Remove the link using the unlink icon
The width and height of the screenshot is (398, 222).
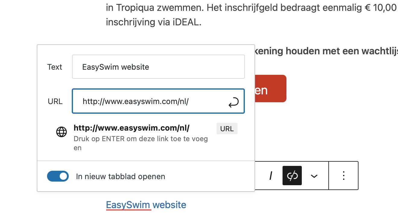pyautogui.click(x=292, y=176)
